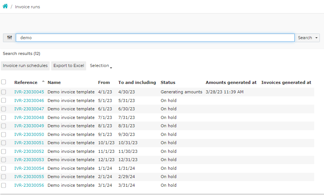Open the Search button dropdown arrow
Image resolution: width=324 pixels, height=195 pixels.
(316, 38)
